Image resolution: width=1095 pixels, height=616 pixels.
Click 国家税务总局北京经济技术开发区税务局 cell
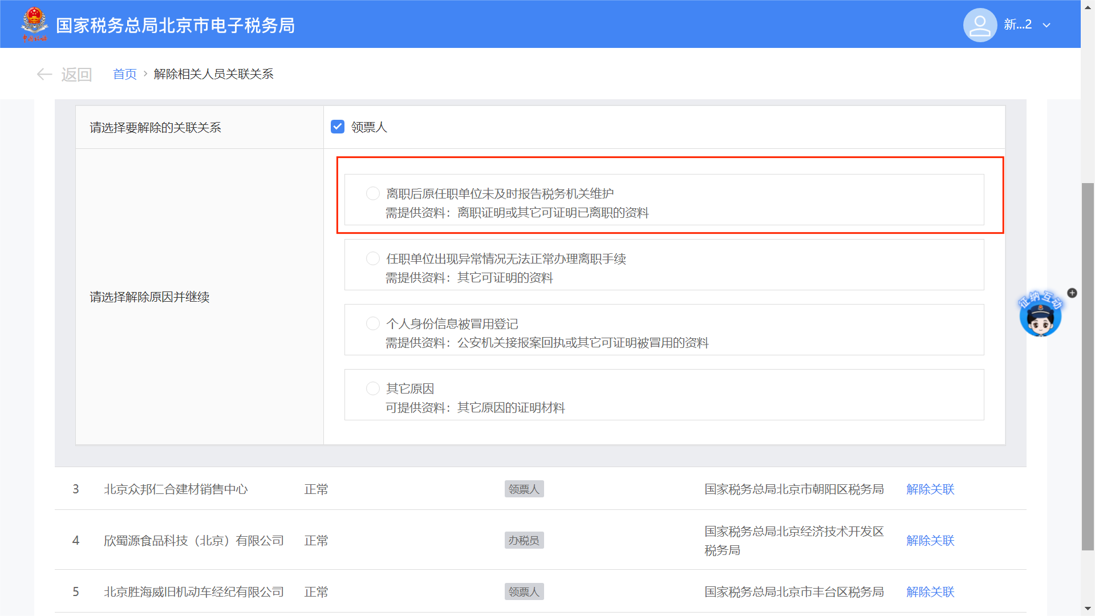(x=794, y=540)
